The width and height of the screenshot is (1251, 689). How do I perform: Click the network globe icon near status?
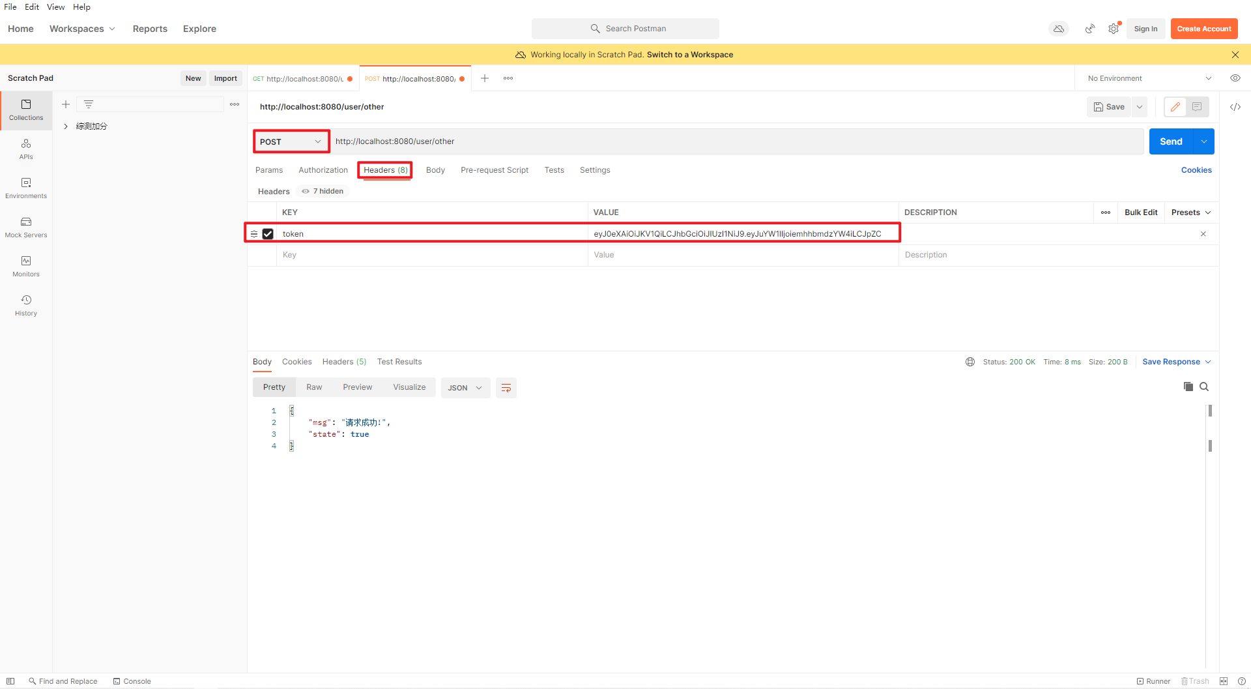click(970, 362)
